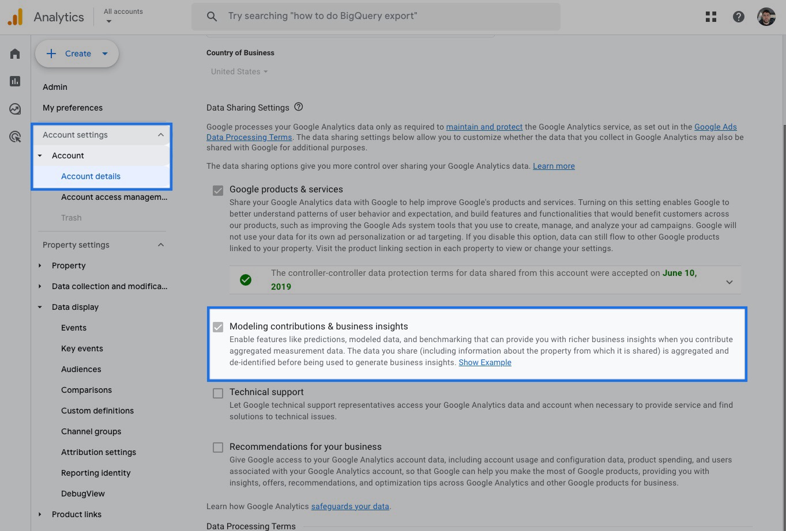Click the Data Sharing Settings help icon

tap(298, 107)
